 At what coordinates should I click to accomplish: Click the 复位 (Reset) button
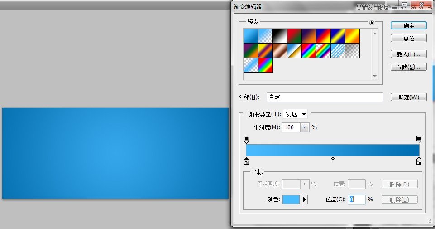408,39
